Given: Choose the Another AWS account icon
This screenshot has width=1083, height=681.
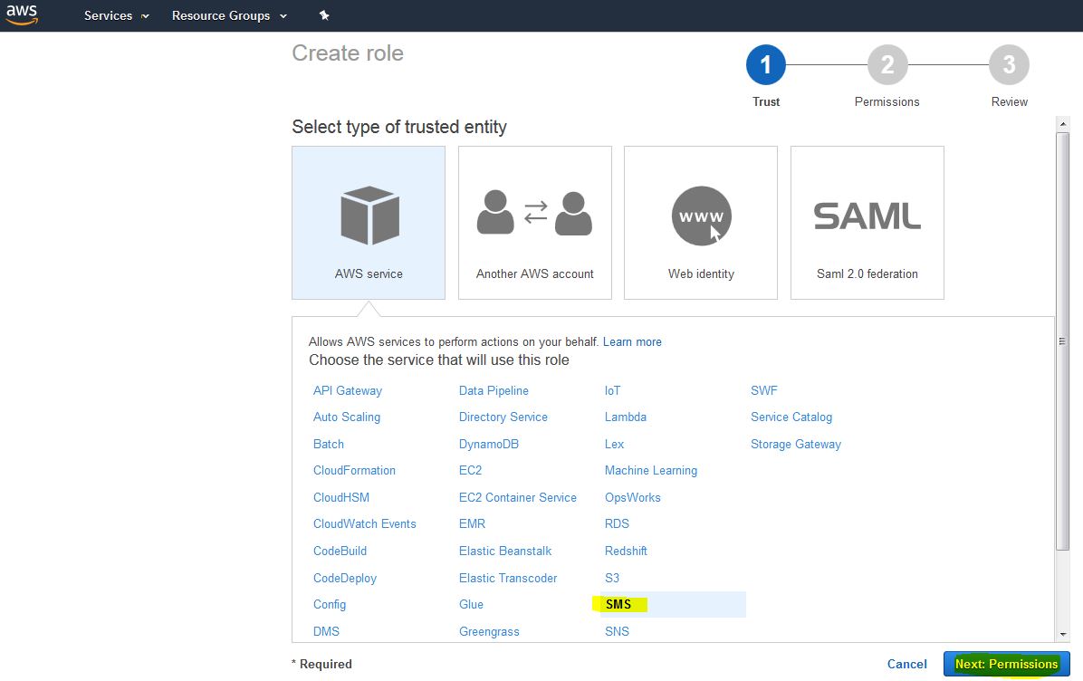Looking at the screenshot, I should click(x=534, y=214).
